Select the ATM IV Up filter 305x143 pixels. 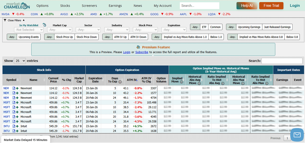(x=120, y=37)
